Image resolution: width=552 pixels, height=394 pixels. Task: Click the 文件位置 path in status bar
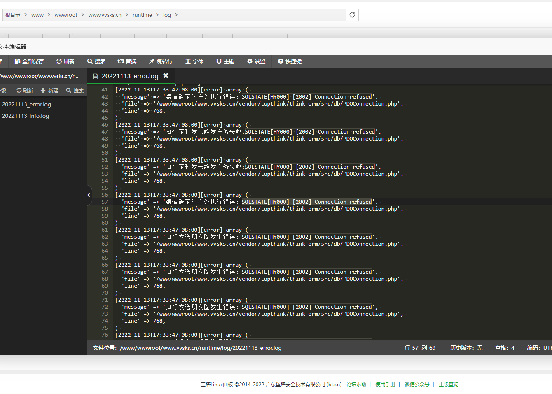click(187, 348)
